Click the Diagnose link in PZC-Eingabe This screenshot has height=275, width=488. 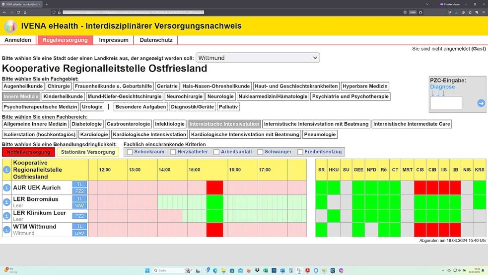tap(442, 87)
